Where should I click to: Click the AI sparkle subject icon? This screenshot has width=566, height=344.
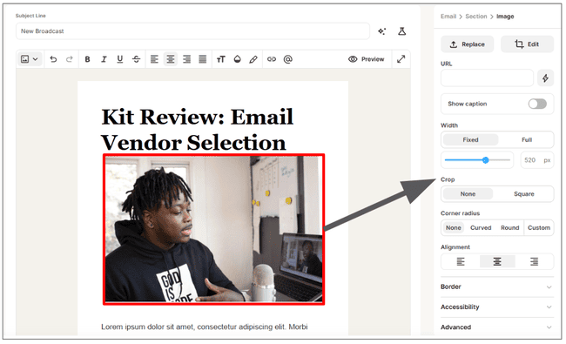click(x=382, y=31)
